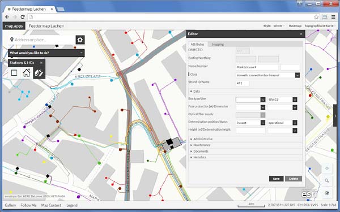Select the Feedermap Lachen browser tab
The width and height of the screenshot is (340, 212).
pyautogui.click(x=29, y=9)
